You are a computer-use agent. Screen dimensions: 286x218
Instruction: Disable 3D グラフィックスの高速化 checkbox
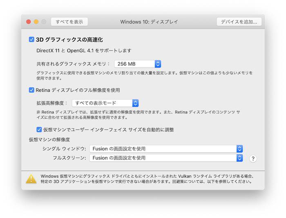point(31,39)
